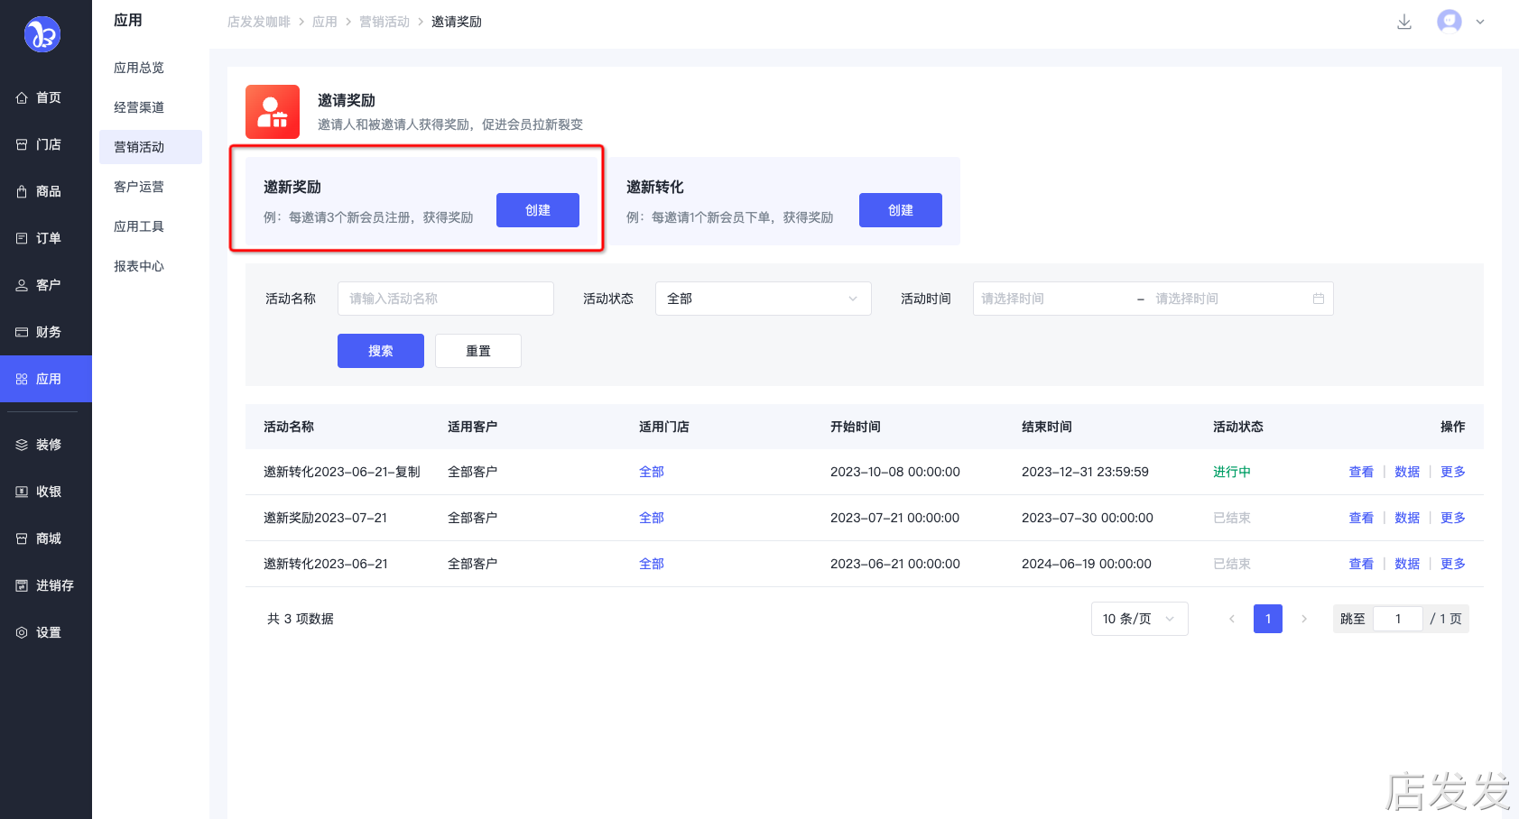The image size is (1519, 819).
Task: Click the 进销存 inventory icon
Action: 22,585
